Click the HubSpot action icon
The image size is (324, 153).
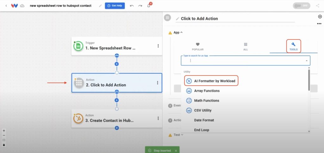pyautogui.click(x=78, y=118)
